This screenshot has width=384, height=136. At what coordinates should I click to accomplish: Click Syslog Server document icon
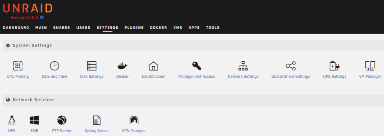[97, 120]
